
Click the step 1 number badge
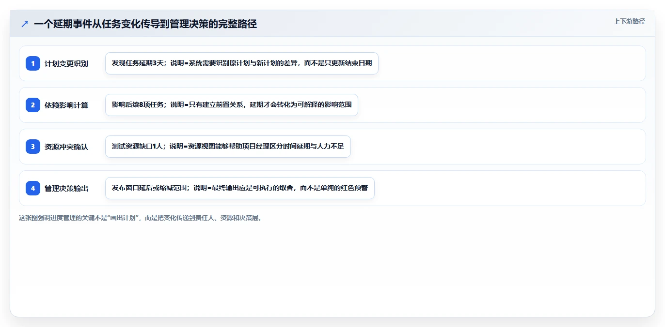(x=33, y=63)
